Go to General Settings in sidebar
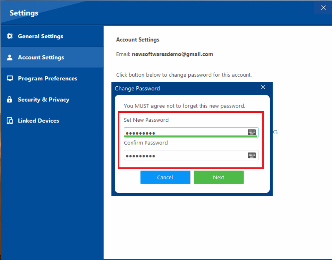 tap(41, 36)
